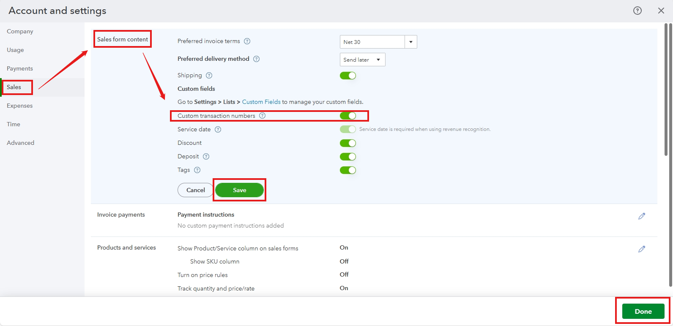The width and height of the screenshot is (673, 326).
Task: Turn off the Shipping toggle
Action: click(x=347, y=76)
